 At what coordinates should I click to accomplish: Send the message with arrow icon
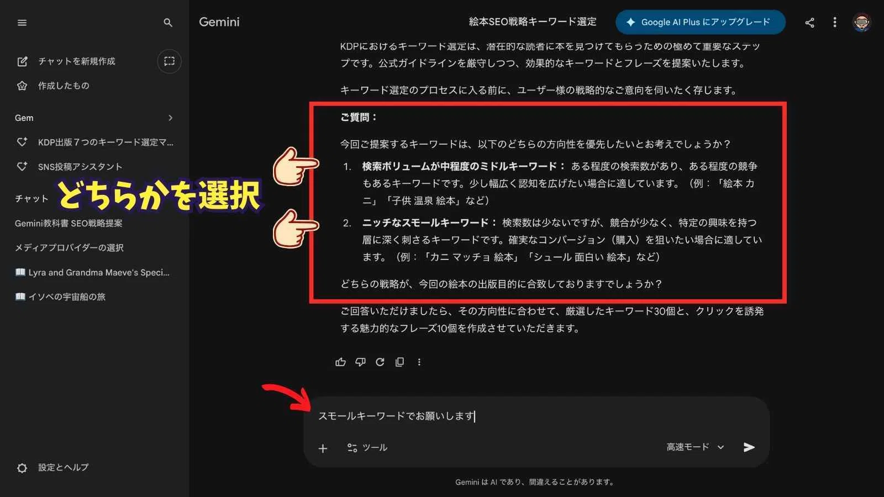click(749, 447)
